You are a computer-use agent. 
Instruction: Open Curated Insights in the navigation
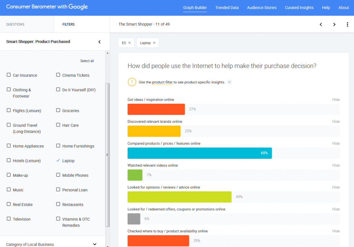click(299, 8)
